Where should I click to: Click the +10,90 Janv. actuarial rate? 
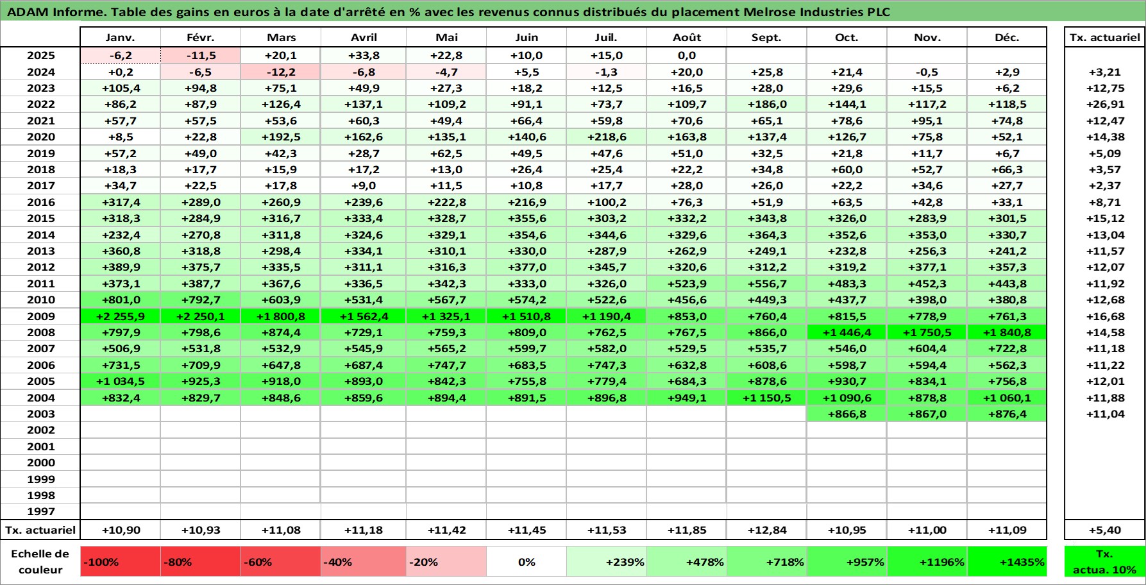click(x=121, y=530)
